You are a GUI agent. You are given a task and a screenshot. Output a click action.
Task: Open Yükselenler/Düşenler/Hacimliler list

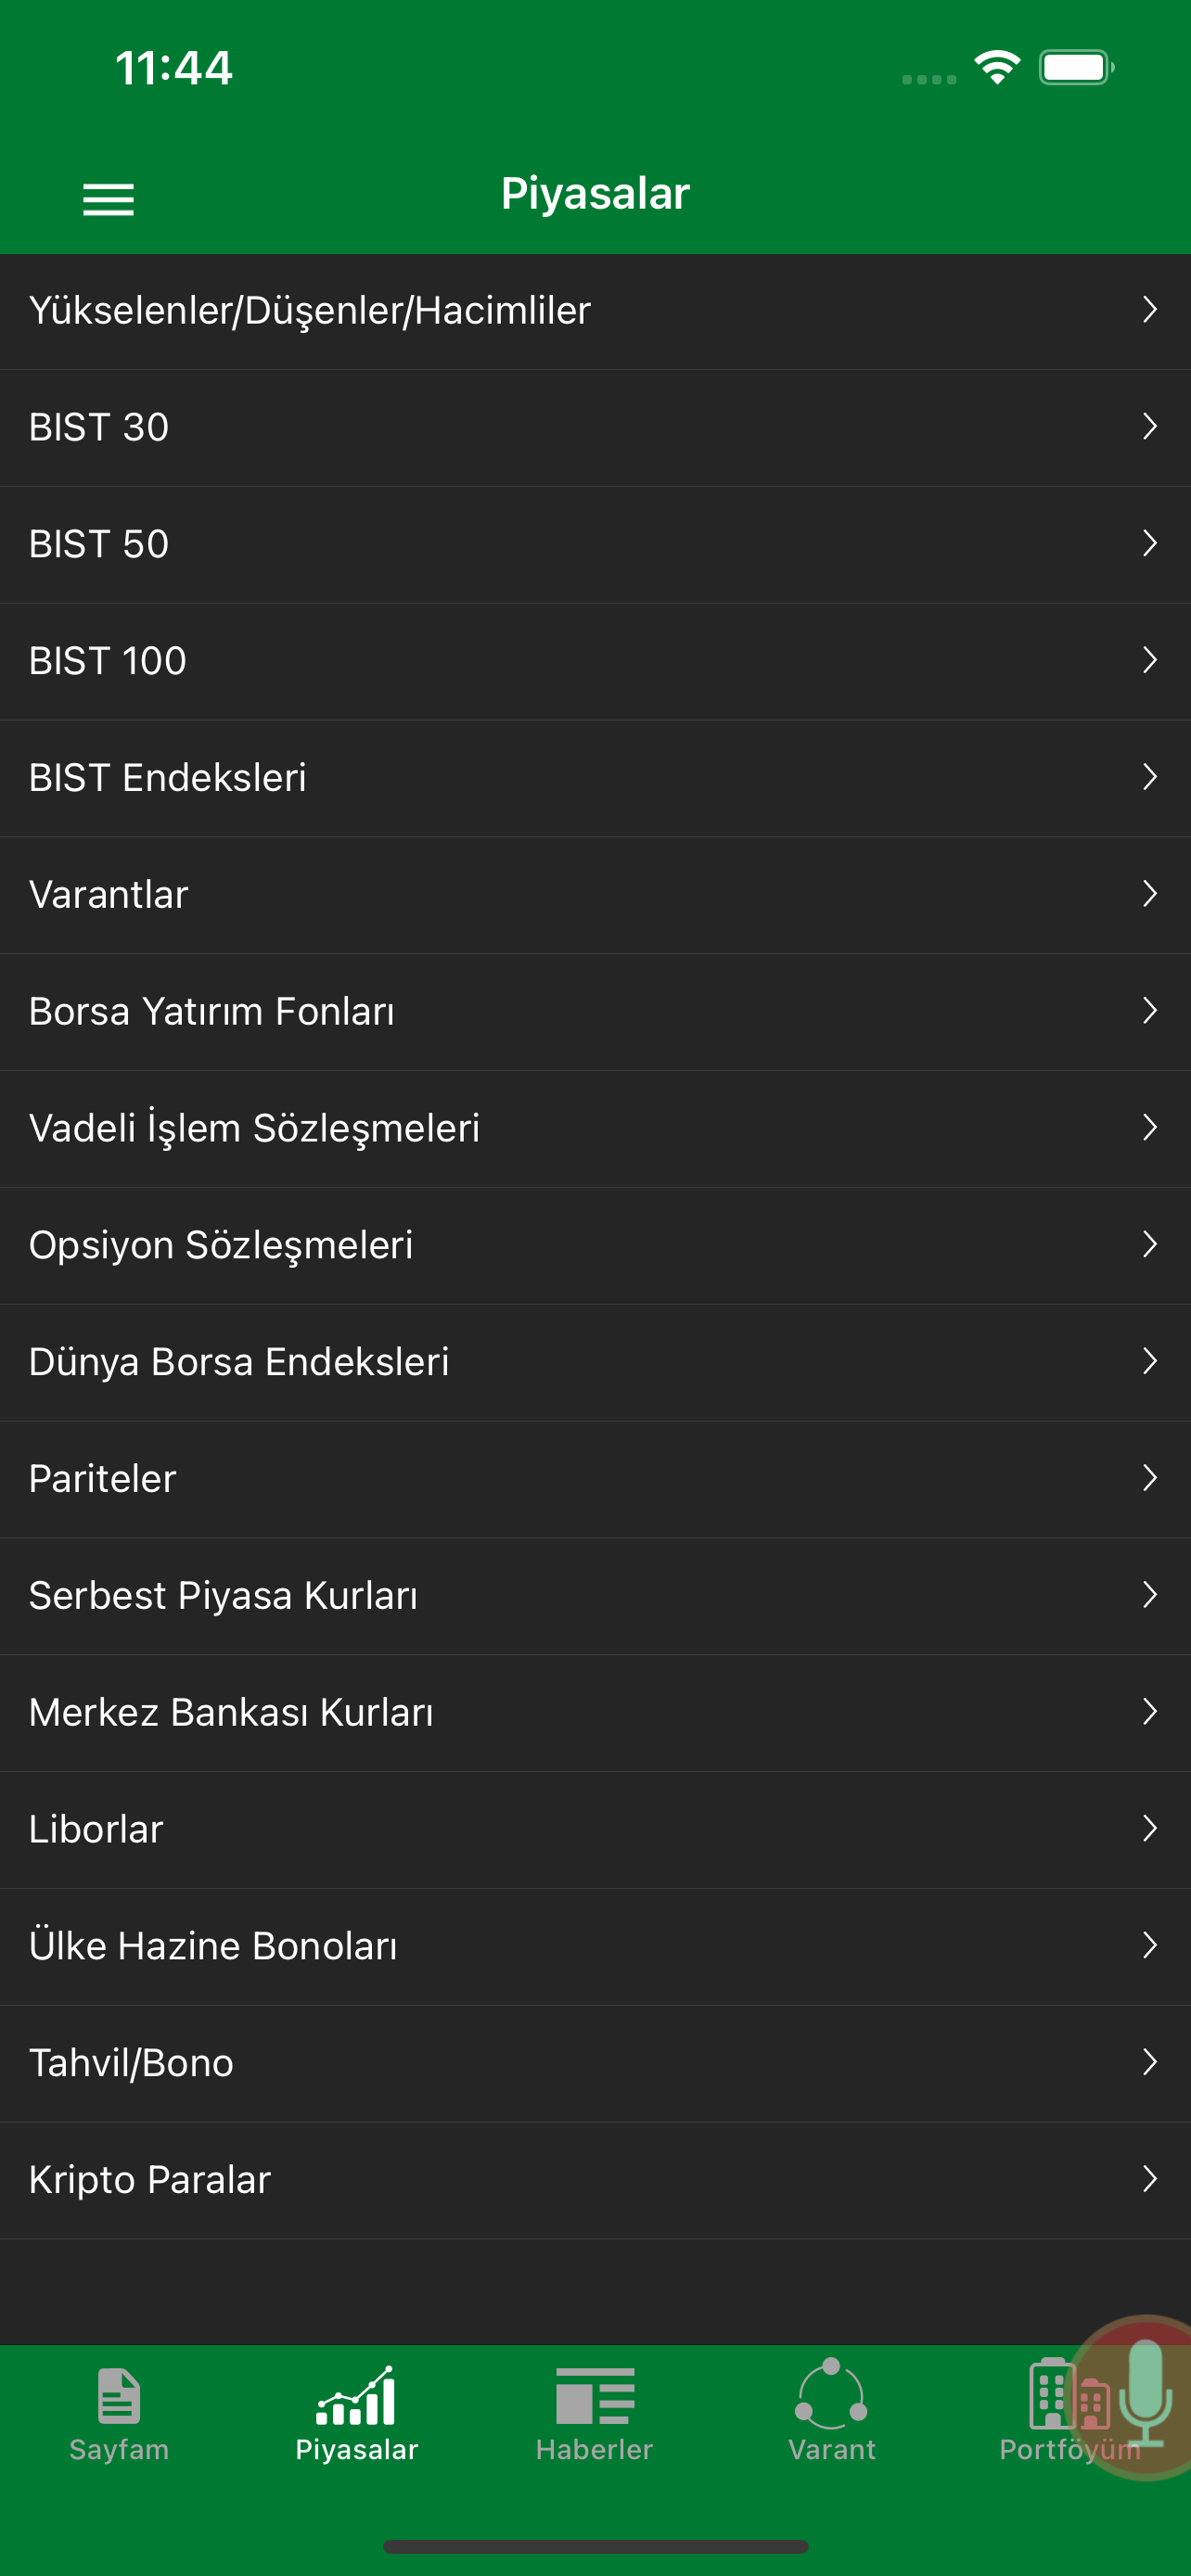tap(595, 311)
